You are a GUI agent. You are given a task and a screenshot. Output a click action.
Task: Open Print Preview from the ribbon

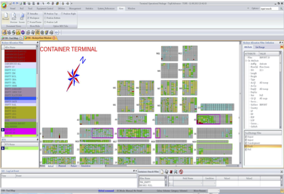tap(14, 18)
